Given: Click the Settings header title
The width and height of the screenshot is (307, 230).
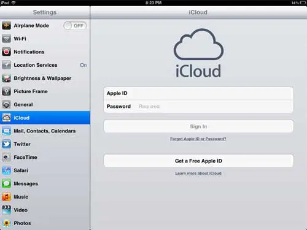Looking at the screenshot, I should click(45, 12).
